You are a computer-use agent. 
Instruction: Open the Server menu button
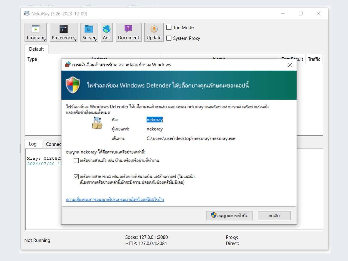pyautogui.click(x=89, y=32)
